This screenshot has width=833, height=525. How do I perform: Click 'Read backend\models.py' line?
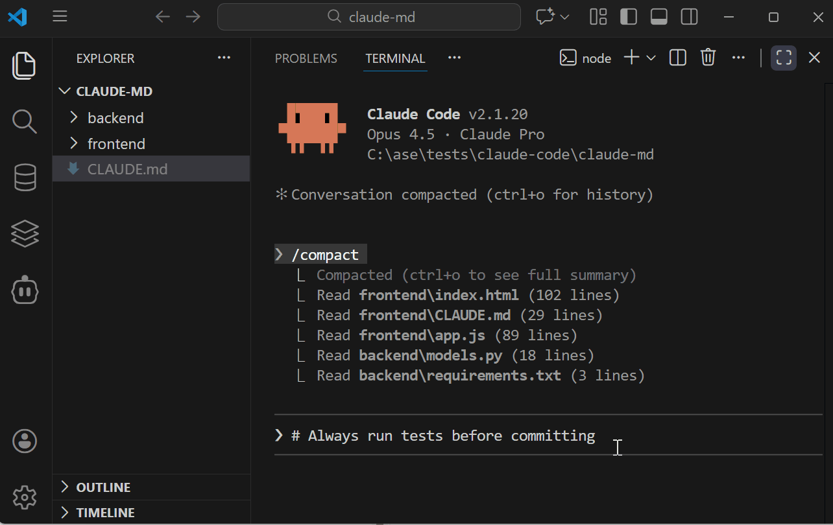[446, 355]
